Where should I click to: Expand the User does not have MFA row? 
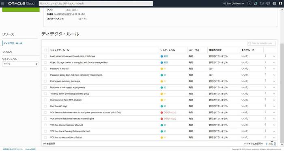pos(274,100)
